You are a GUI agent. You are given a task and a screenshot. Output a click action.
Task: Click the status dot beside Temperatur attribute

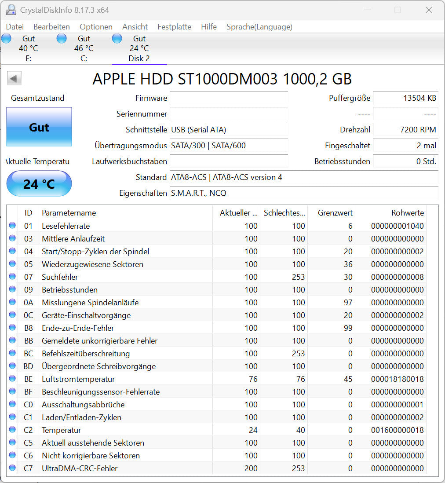point(12,430)
